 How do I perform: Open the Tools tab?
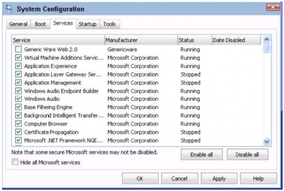109,24
